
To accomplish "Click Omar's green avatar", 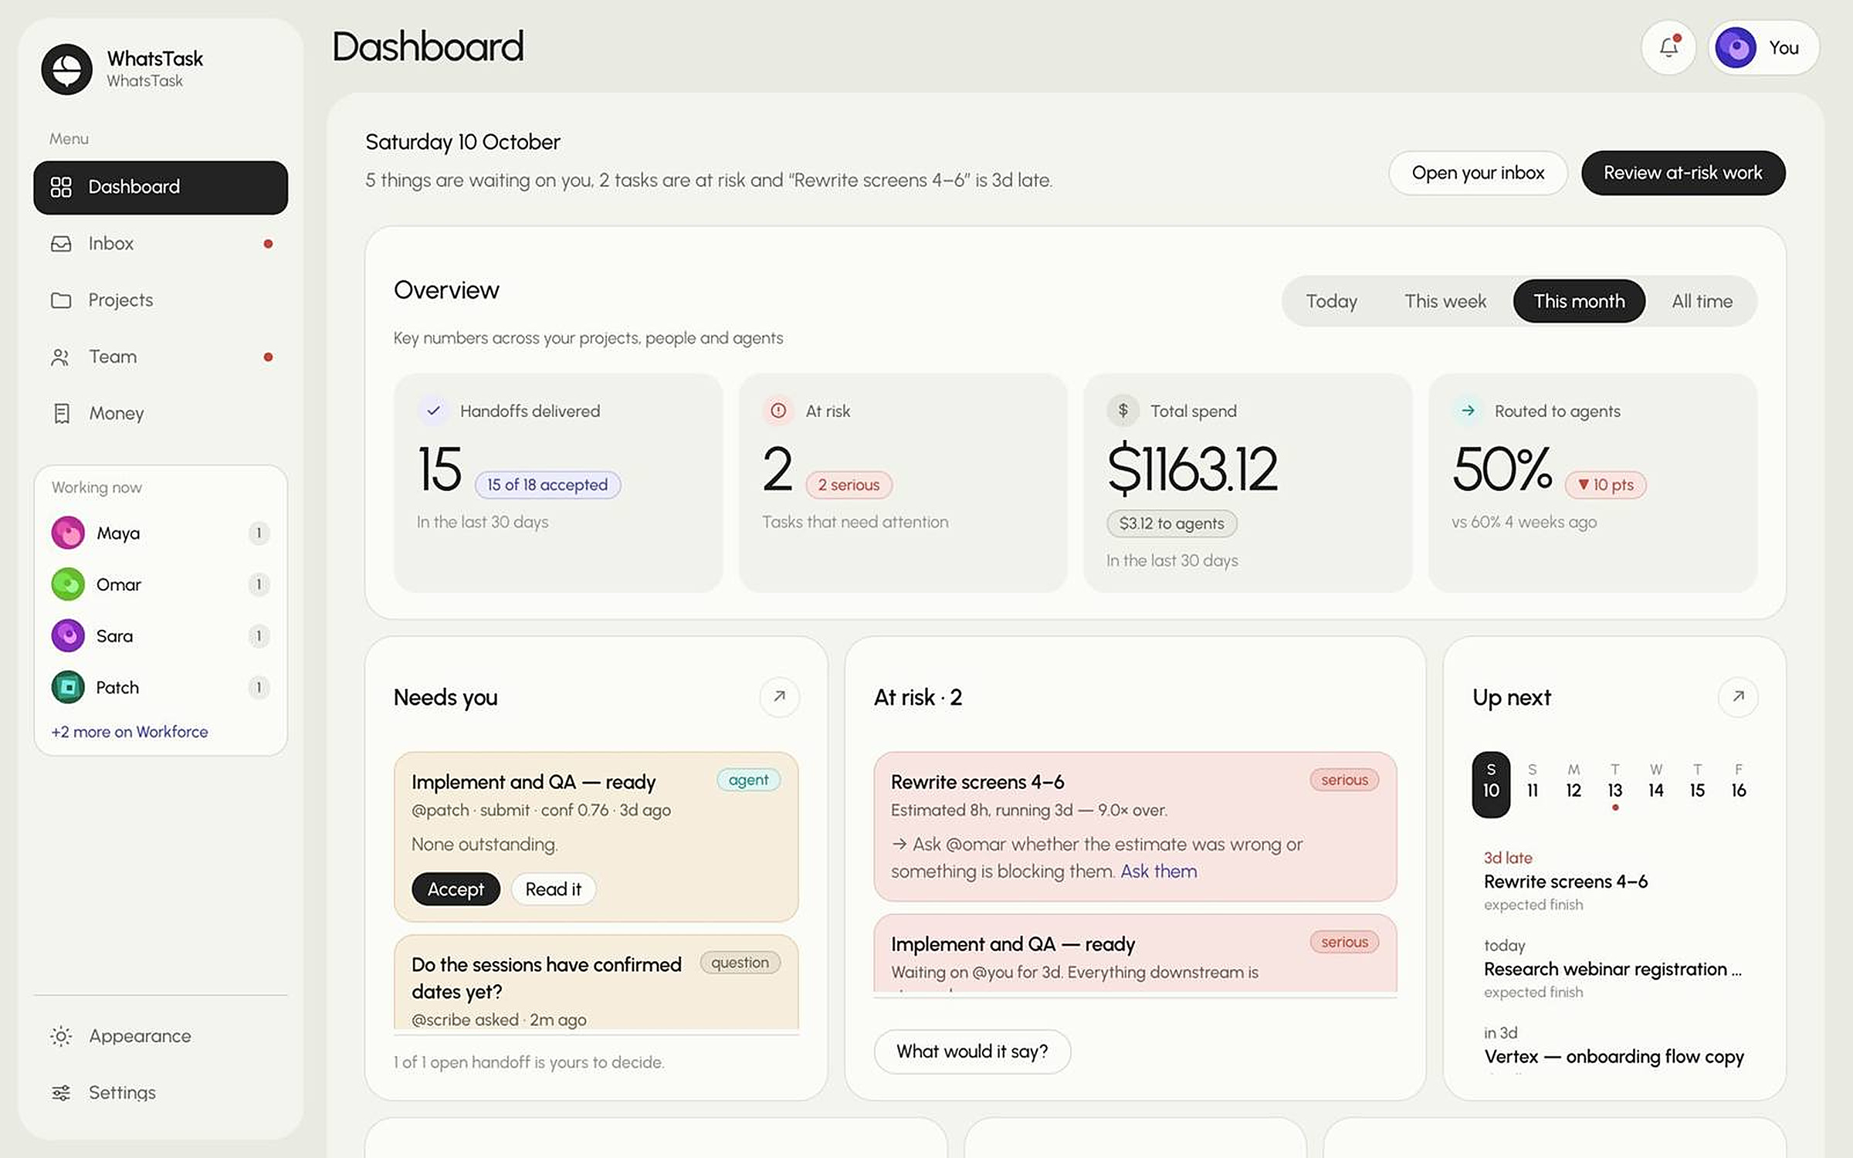I will (x=68, y=584).
